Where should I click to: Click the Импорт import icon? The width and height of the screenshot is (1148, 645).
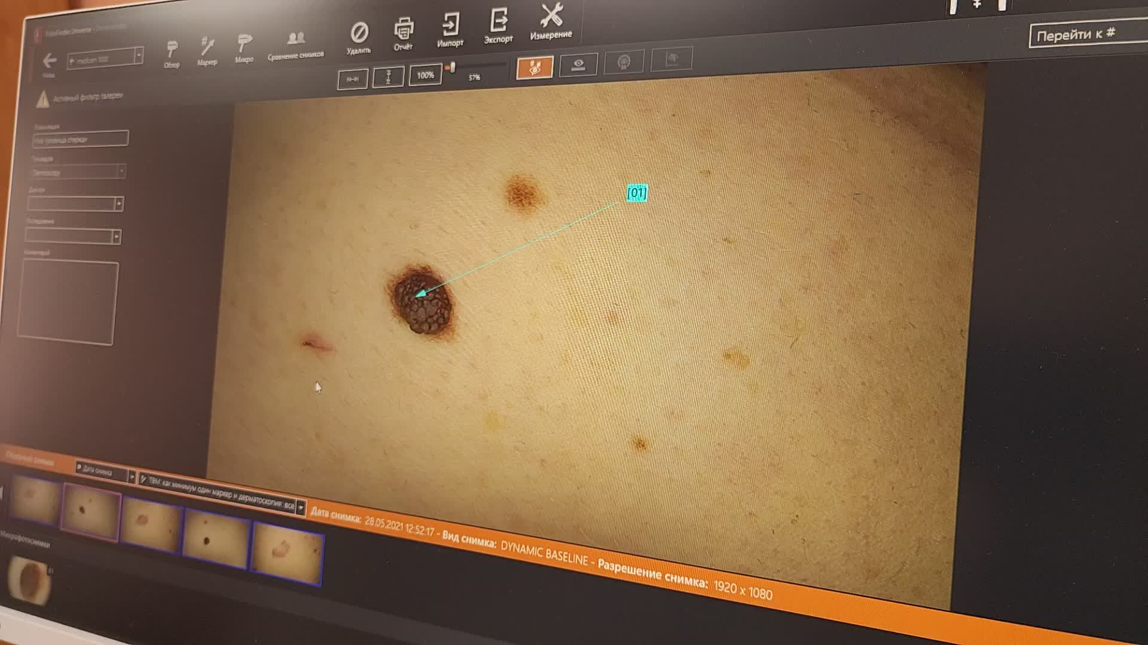click(450, 30)
